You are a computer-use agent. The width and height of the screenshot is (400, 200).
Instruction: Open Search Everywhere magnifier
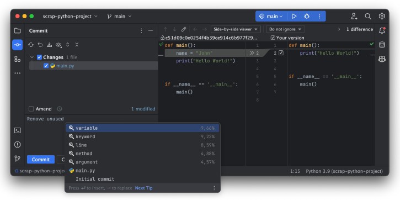(368, 16)
